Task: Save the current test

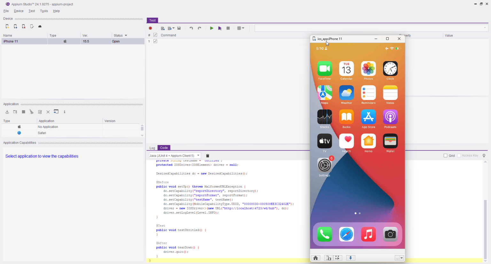Action: tap(179, 28)
